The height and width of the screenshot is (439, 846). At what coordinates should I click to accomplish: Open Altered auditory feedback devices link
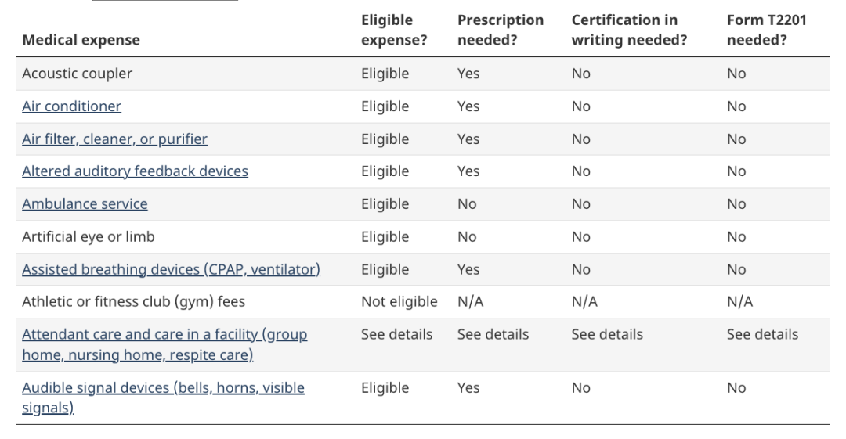(x=135, y=171)
